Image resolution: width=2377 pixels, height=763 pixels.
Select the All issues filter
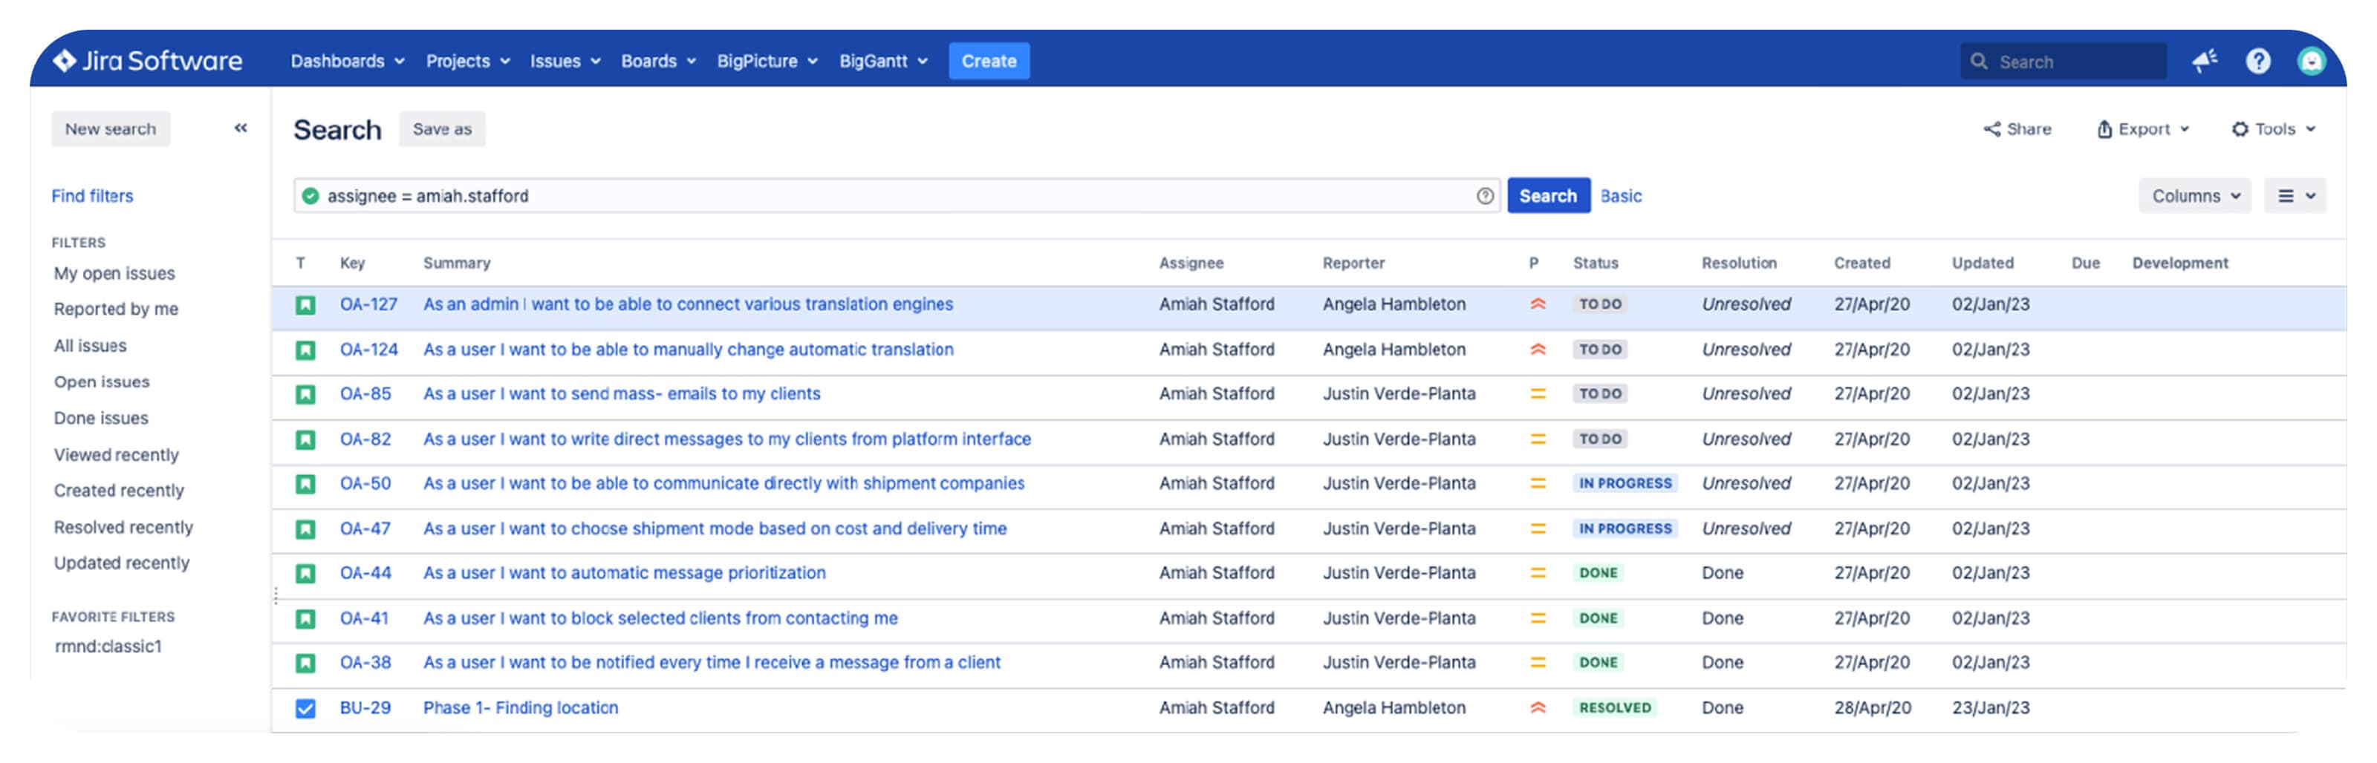(x=91, y=346)
